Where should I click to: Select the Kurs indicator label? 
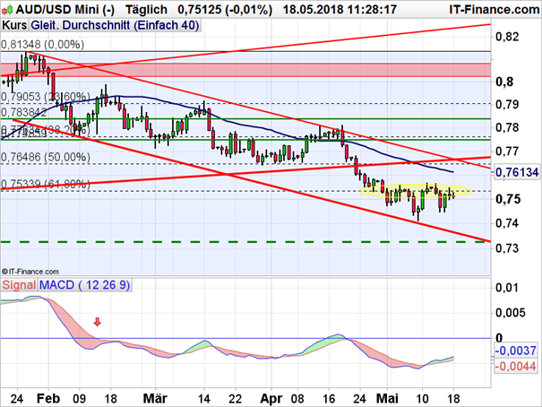point(14,25)
